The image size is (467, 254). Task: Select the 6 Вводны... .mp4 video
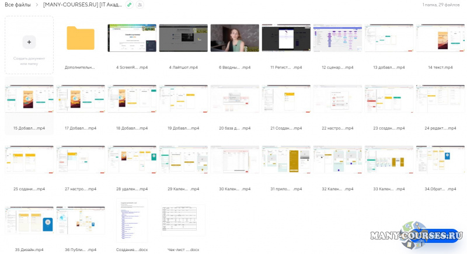pyautogui.click(x=235, y=39)
